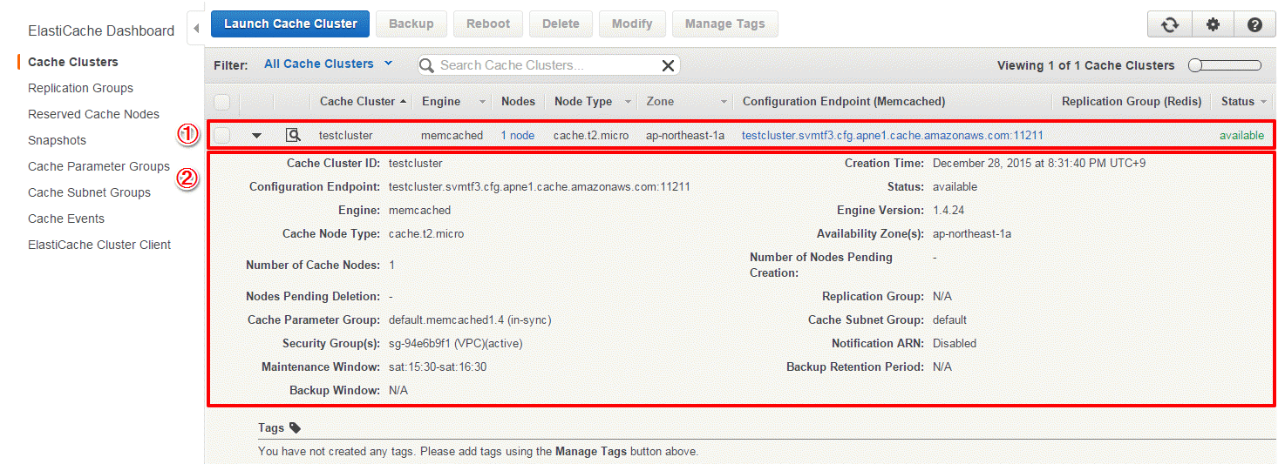This screenshot has height=464, width=1285.
Task: Open ElastiCache Cluster Client
Action: 99,245
